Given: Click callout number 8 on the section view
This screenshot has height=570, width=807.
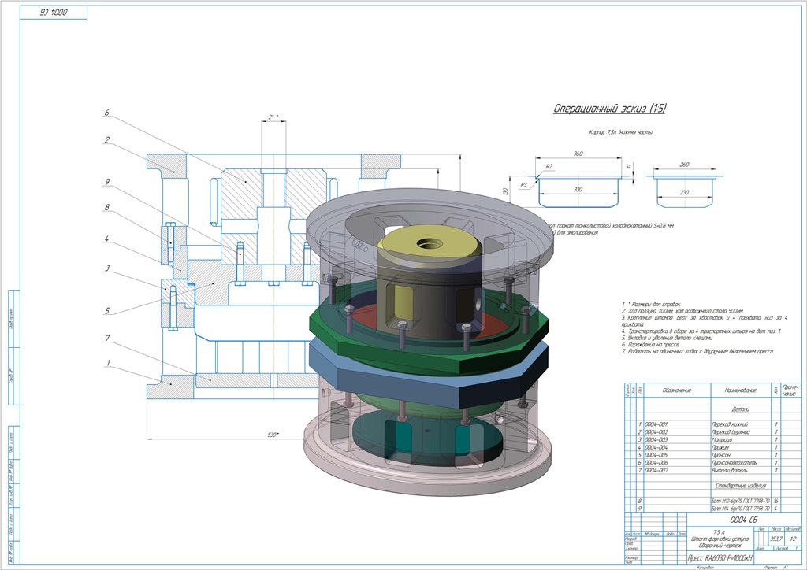Looking at the screenshot, I should (106, 208).
